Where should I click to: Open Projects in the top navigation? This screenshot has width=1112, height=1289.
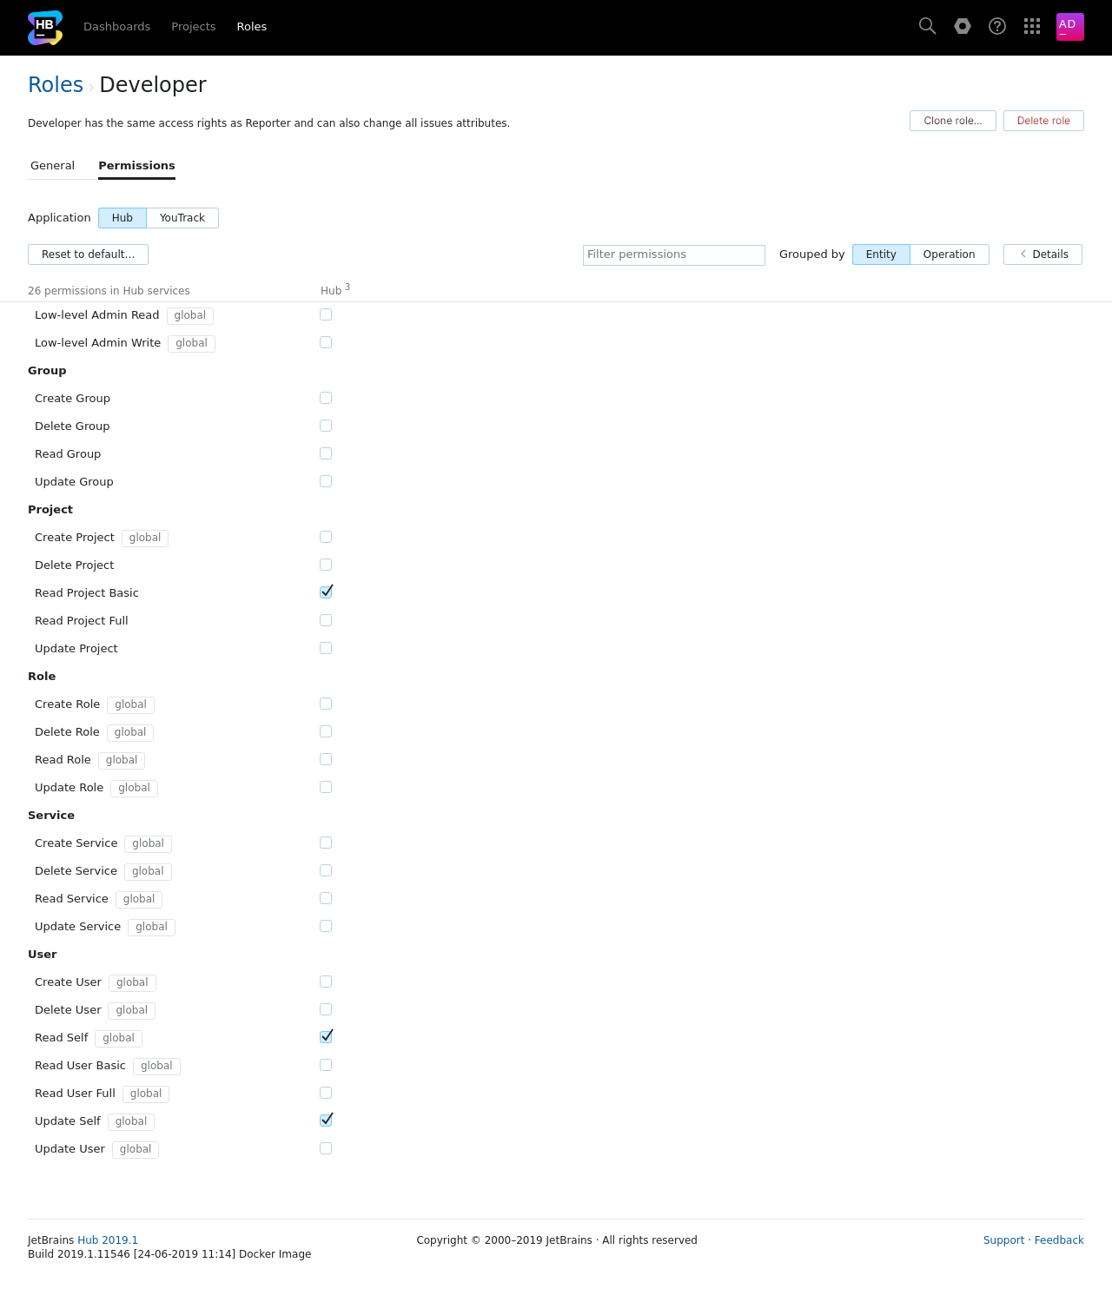[193, 27]
